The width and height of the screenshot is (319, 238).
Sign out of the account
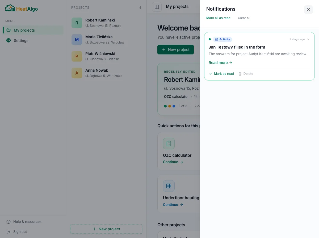tap(17, 232)
